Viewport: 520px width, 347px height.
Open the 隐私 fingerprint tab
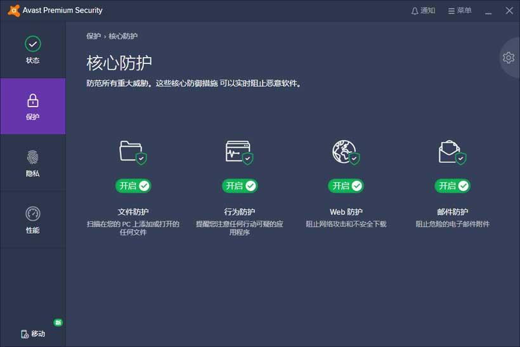[32, 163]
